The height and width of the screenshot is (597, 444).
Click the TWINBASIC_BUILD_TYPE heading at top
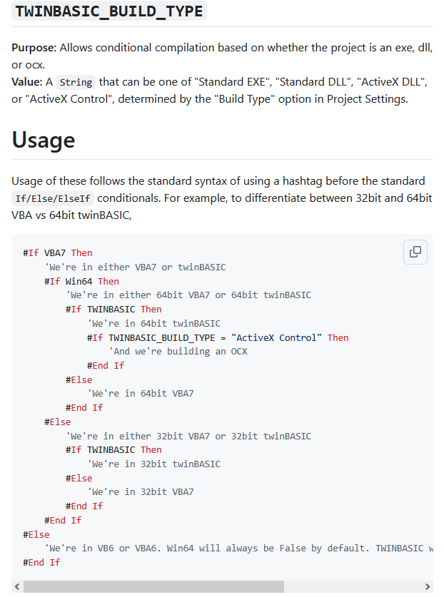[x=109, y=11]
